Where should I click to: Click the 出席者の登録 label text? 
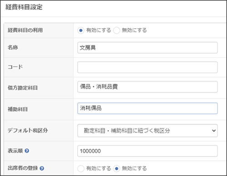click(23, 168)
